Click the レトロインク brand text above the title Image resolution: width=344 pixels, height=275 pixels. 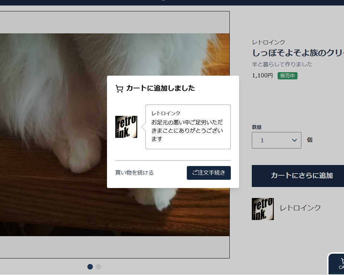pos(268,42)
